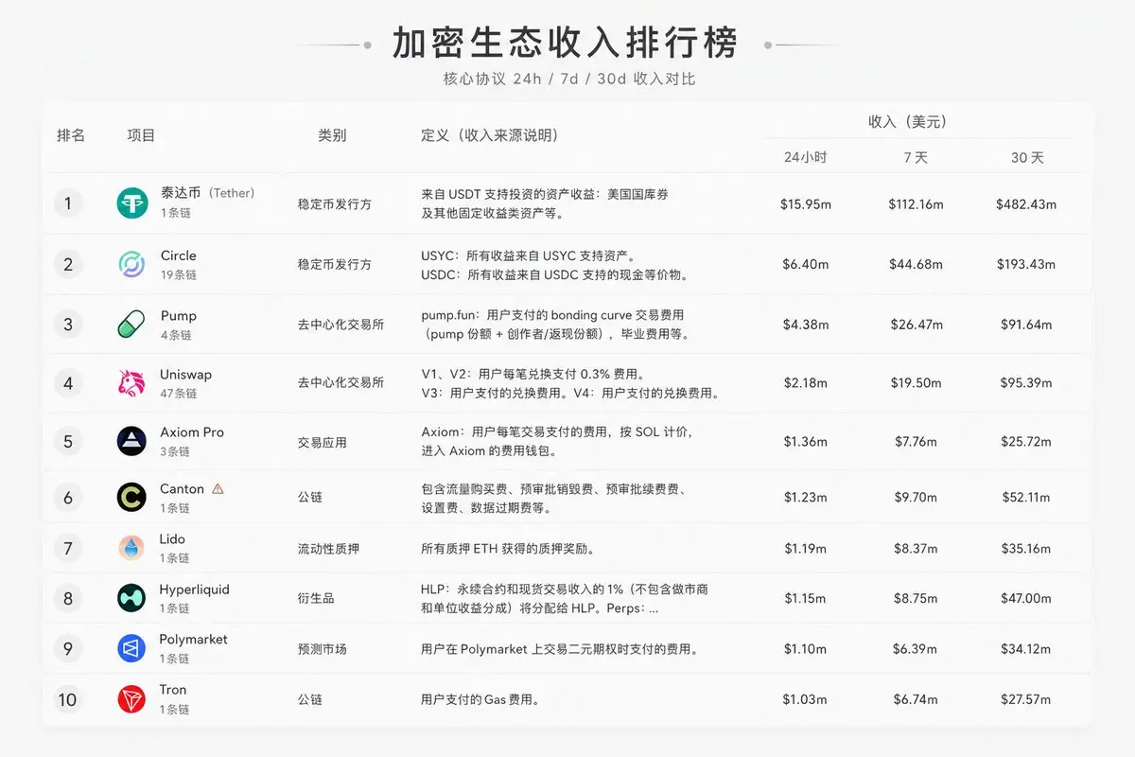The width and height of the screenshot is (1135, 757).
Task: Click the Tron logo icon
Action: 132,699
